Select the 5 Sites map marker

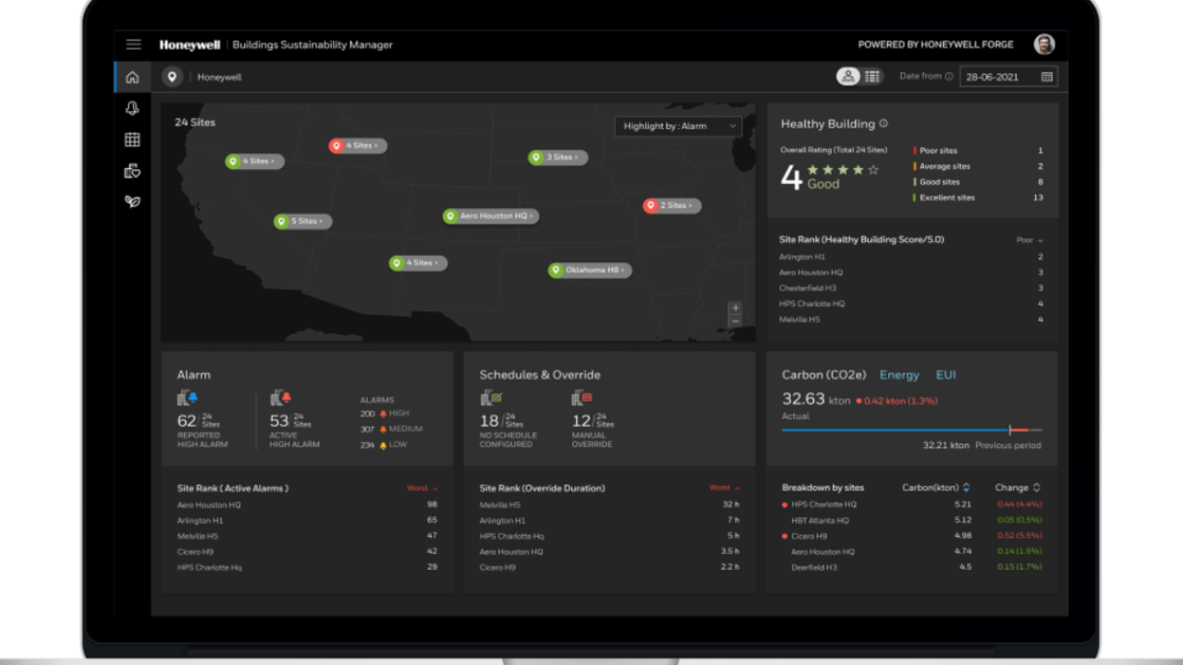pyautogui.click(x=303, y=222)
